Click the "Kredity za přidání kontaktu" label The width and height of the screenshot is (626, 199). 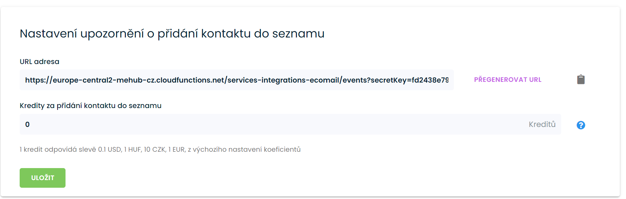[x=90, y=106]
